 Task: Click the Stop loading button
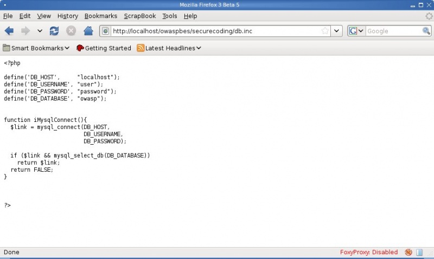click(71, 31)
